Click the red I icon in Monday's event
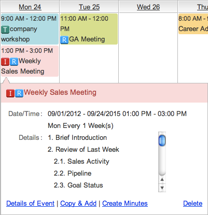Viewport: 208px width, 215px height. pos(5,62)
